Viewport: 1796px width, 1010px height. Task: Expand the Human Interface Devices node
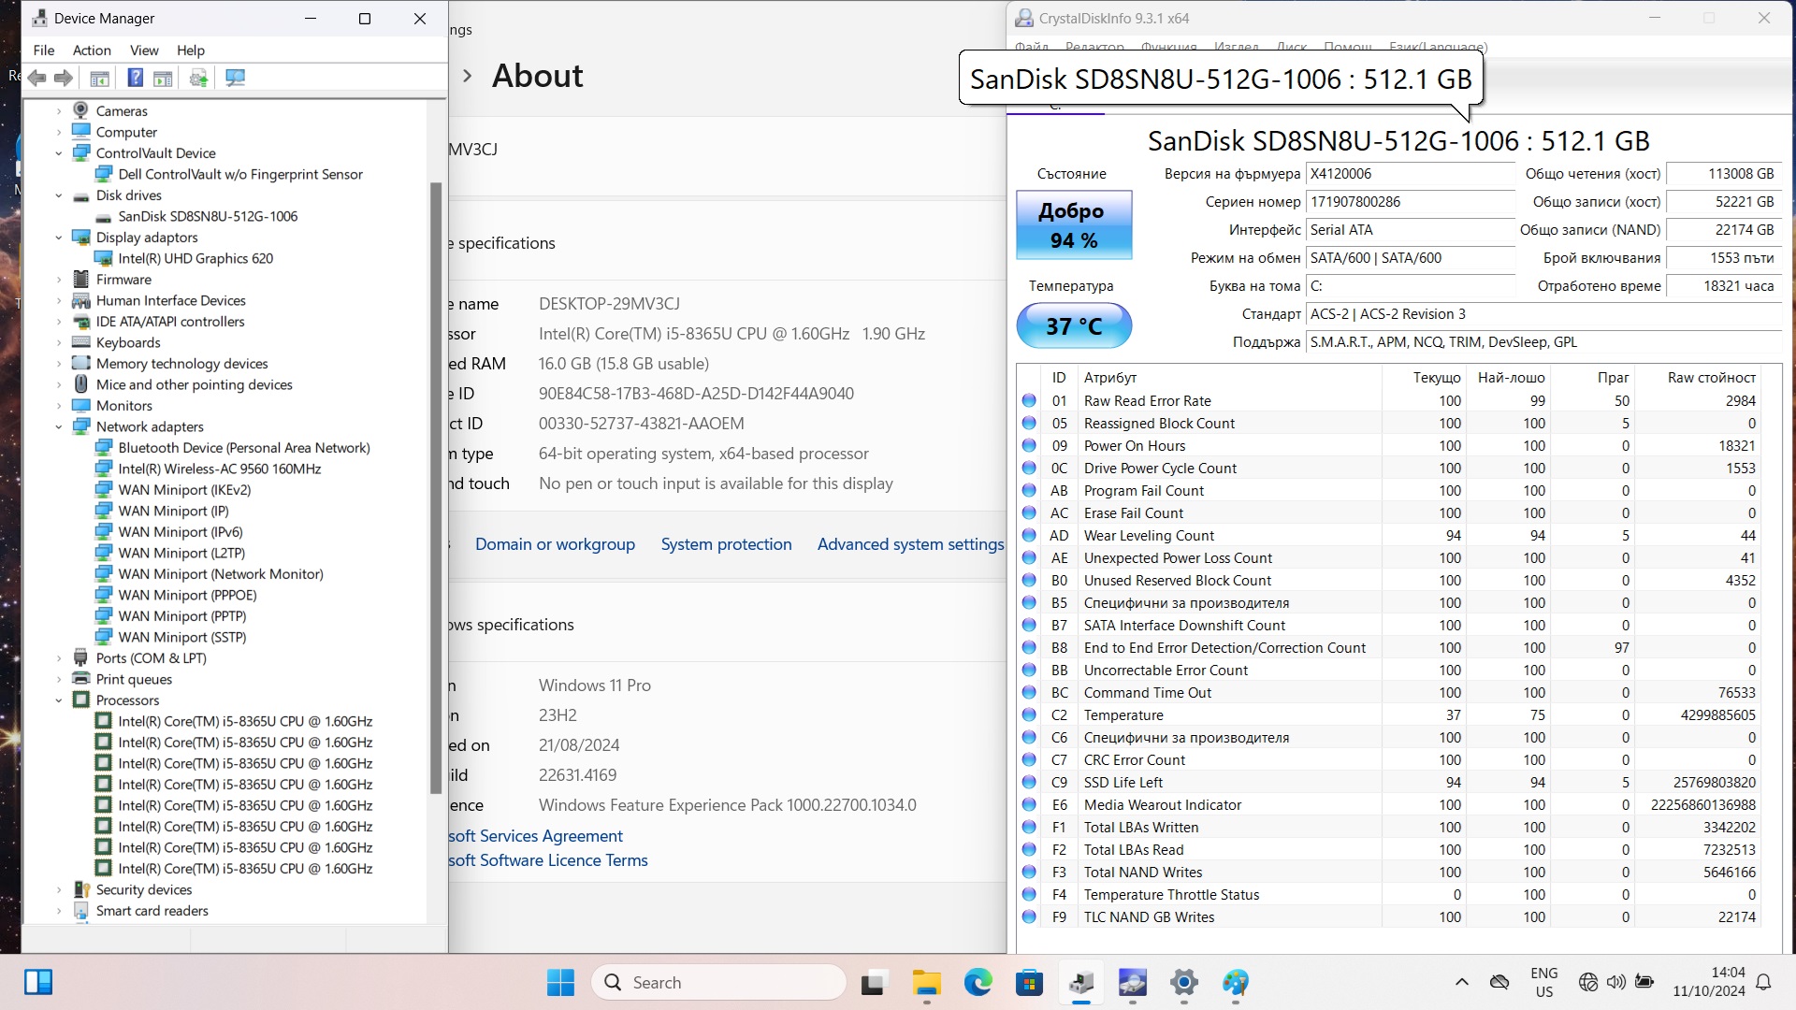[x=59, y=300]
